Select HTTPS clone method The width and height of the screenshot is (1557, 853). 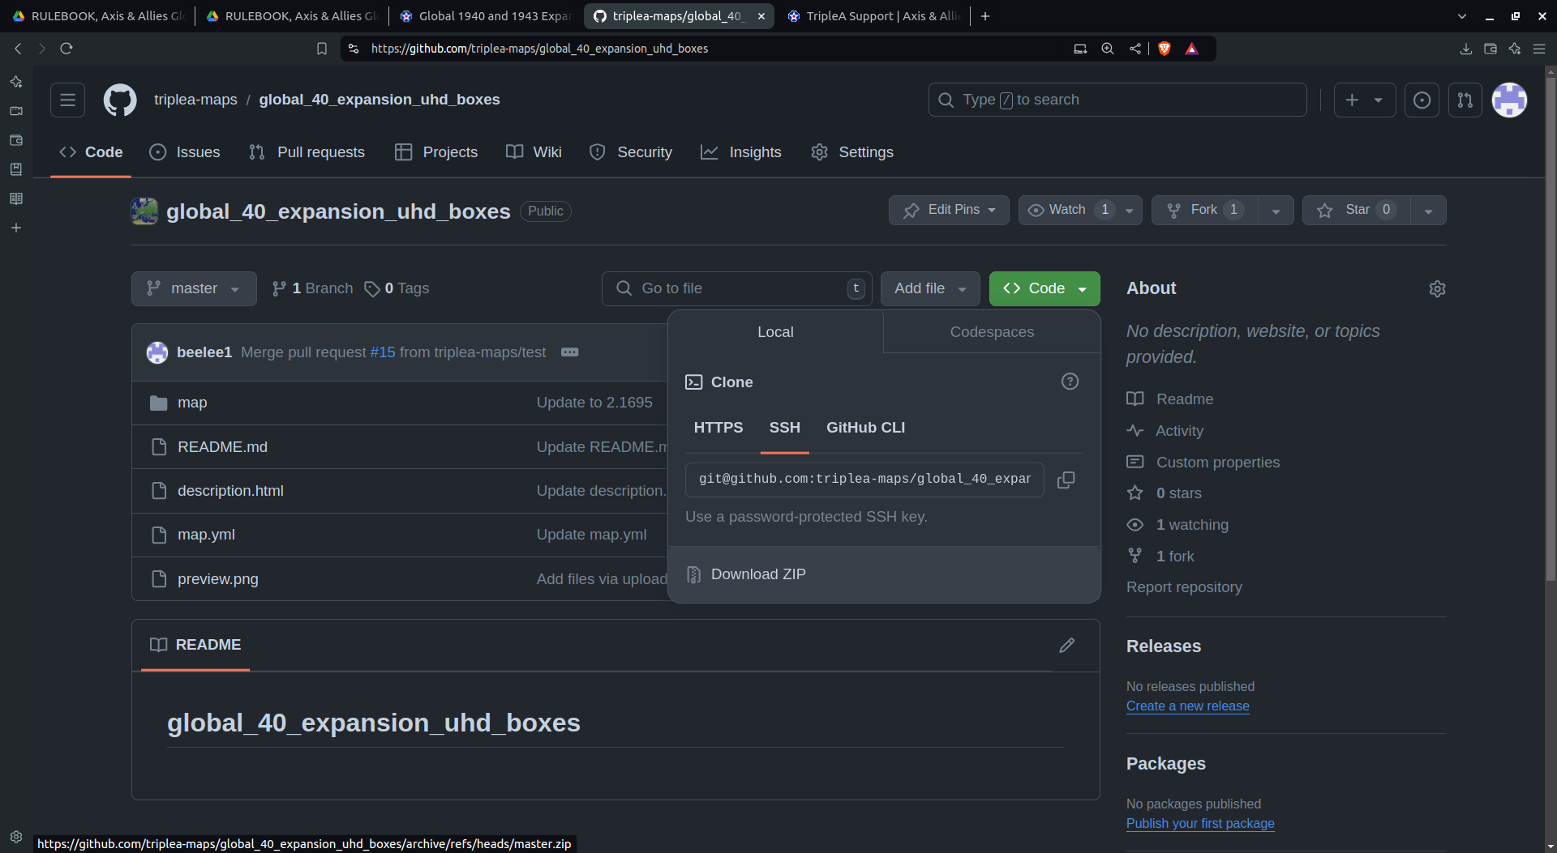click(718, 428)
